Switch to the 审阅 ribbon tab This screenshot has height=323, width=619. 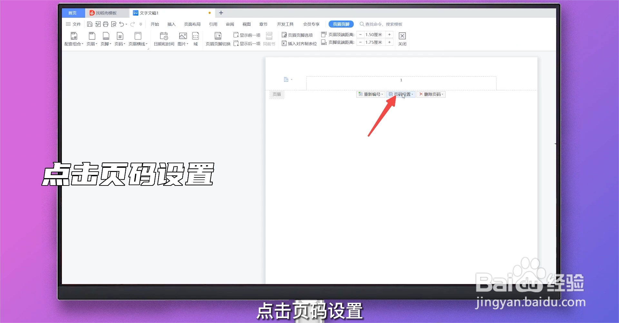coord(230,24)
